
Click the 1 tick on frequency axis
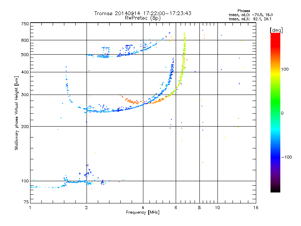tap(30, 208)
